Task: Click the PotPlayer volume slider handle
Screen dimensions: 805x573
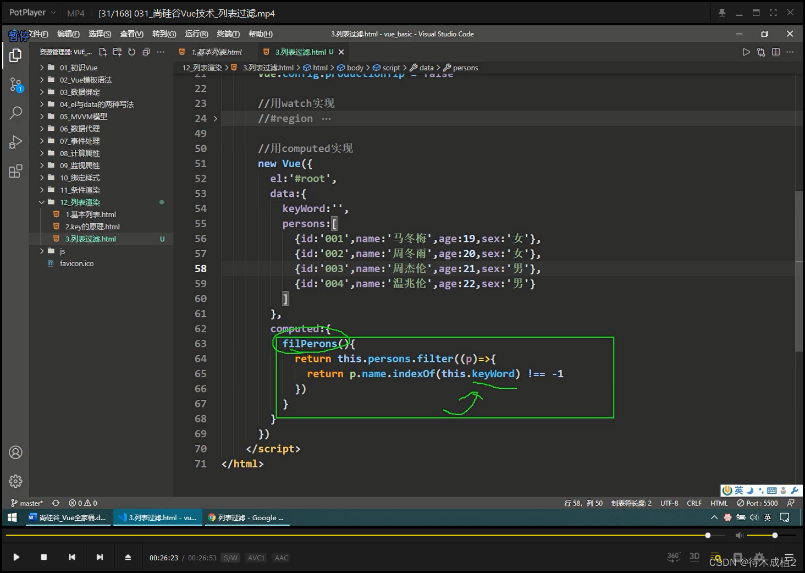Action: pos(775,535)
